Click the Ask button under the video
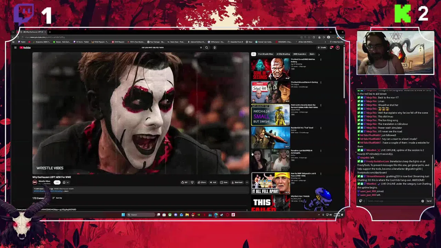The height and width of the screenshot is (248, 441). tap(213, 182)
